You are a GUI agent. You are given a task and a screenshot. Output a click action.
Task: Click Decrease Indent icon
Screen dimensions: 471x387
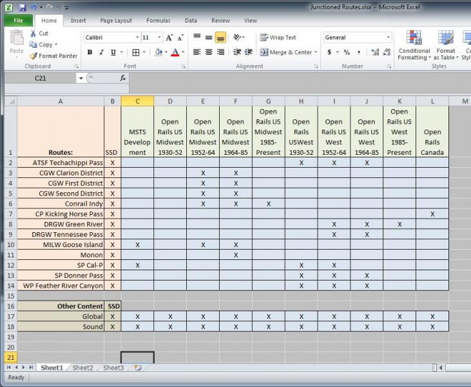[237, 52]
